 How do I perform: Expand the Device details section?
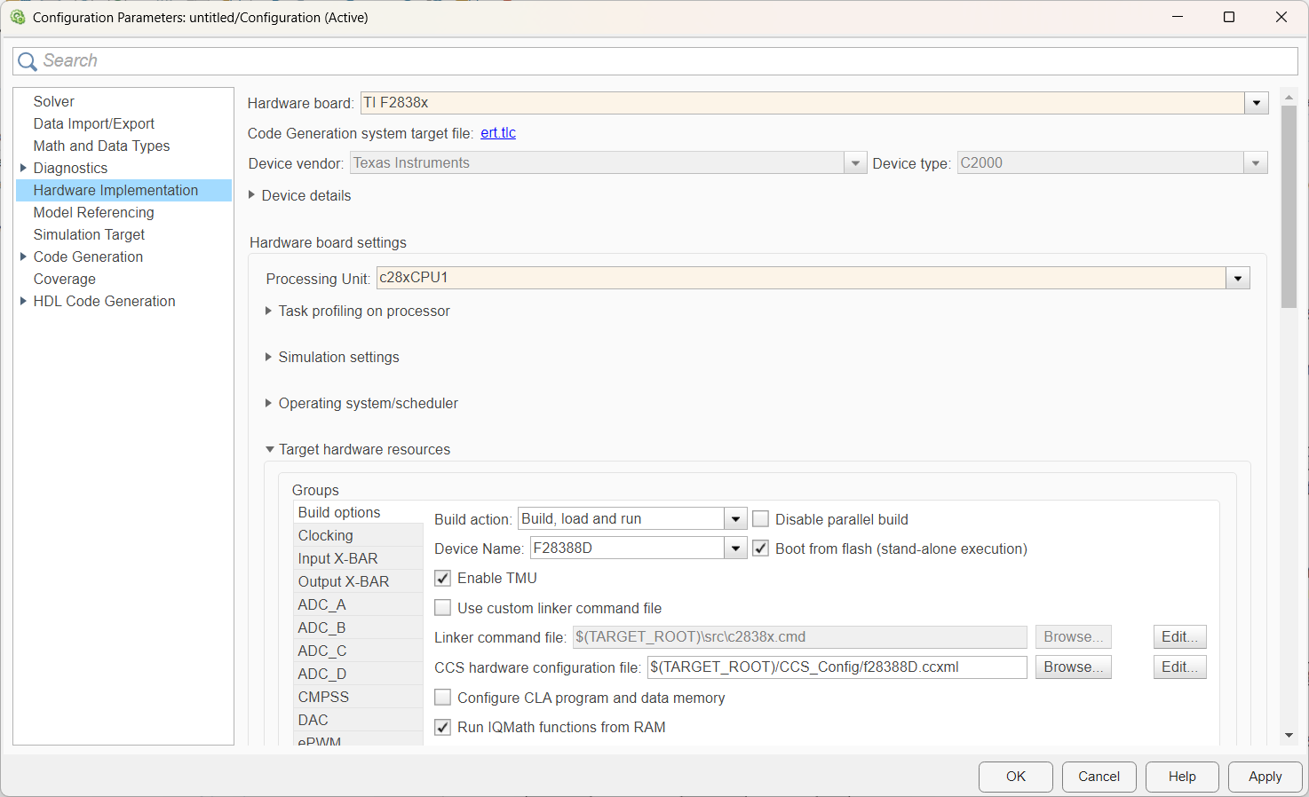252,195
